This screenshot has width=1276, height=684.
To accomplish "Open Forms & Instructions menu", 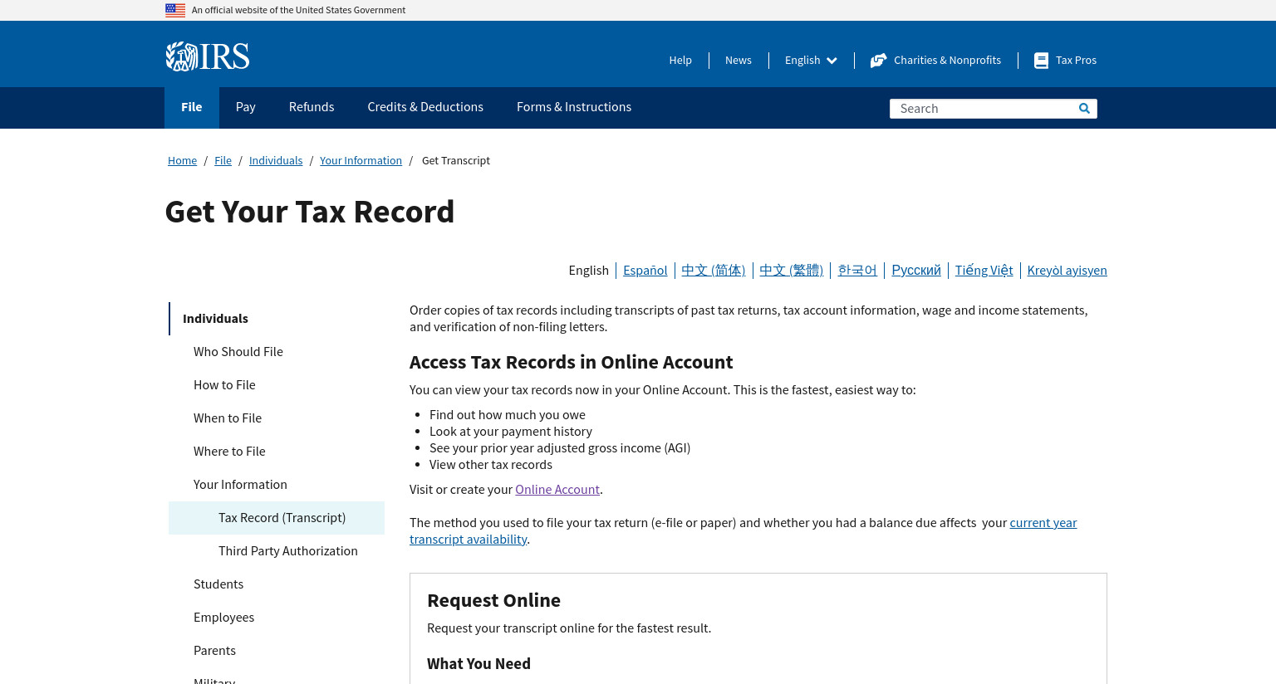I will (x=574, y=107).
